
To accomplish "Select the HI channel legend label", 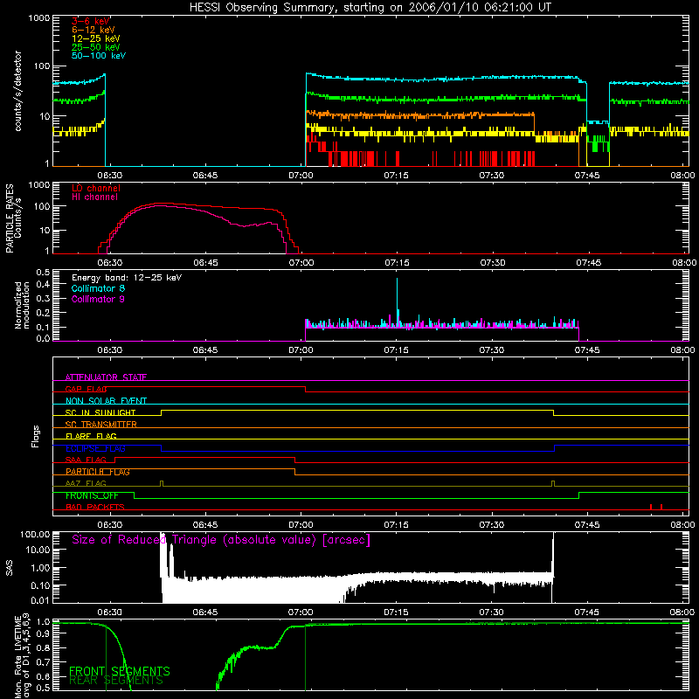I will point(94,197).
